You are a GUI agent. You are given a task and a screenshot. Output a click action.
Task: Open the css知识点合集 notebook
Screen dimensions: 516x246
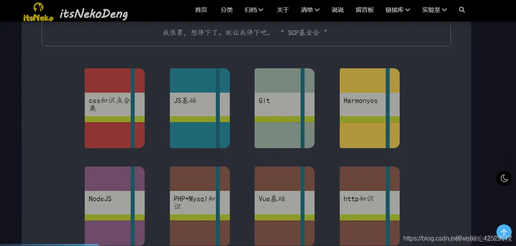click(x=114, y=108)
